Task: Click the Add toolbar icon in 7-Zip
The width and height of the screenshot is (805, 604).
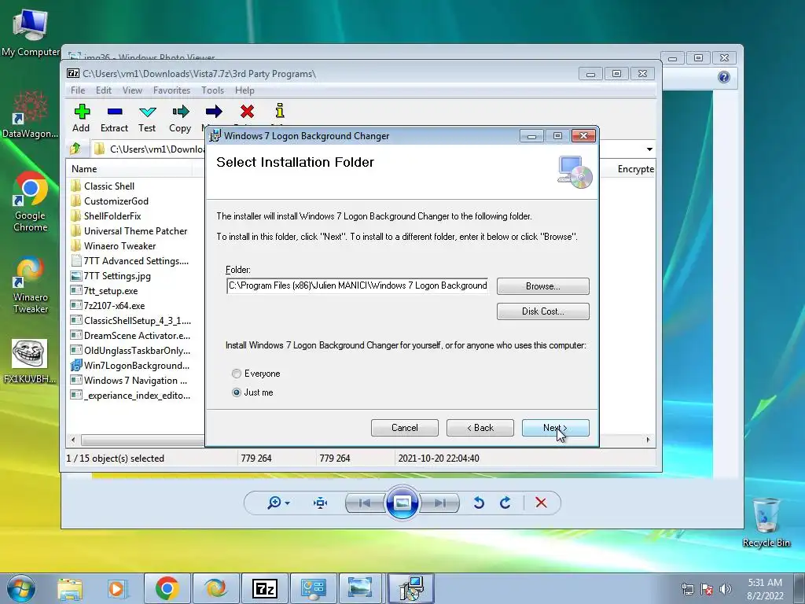Action: point(82,112)
